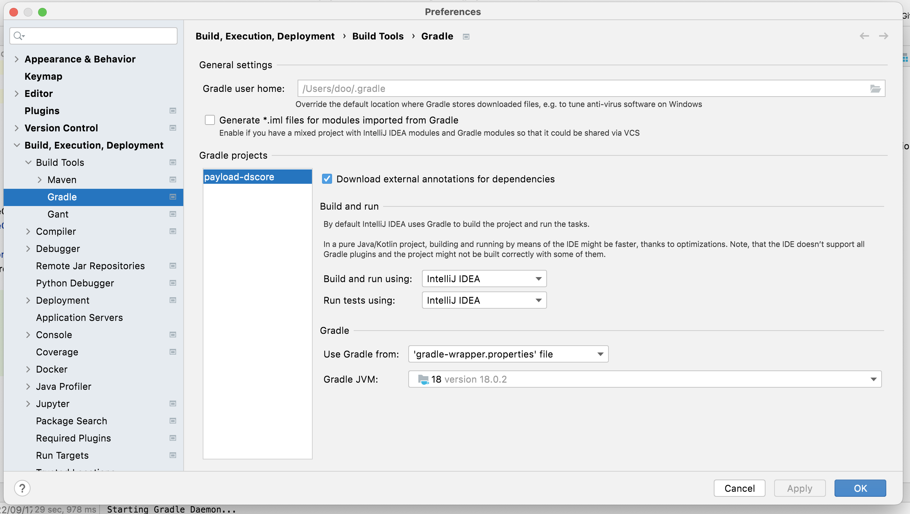The height and width of the screenshot is (514, 910).
Task: Expand the Editor section
Action: click(x=17, y=93)
